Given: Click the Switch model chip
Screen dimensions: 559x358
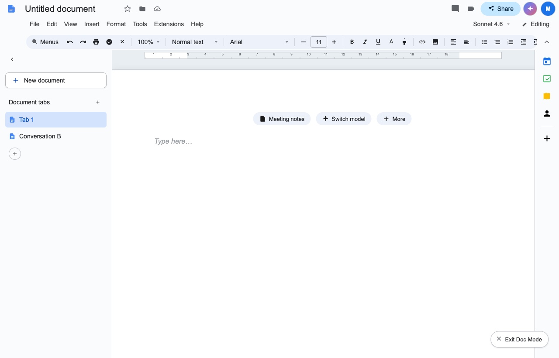Looking at the screenshot, I should coord(344,119).
